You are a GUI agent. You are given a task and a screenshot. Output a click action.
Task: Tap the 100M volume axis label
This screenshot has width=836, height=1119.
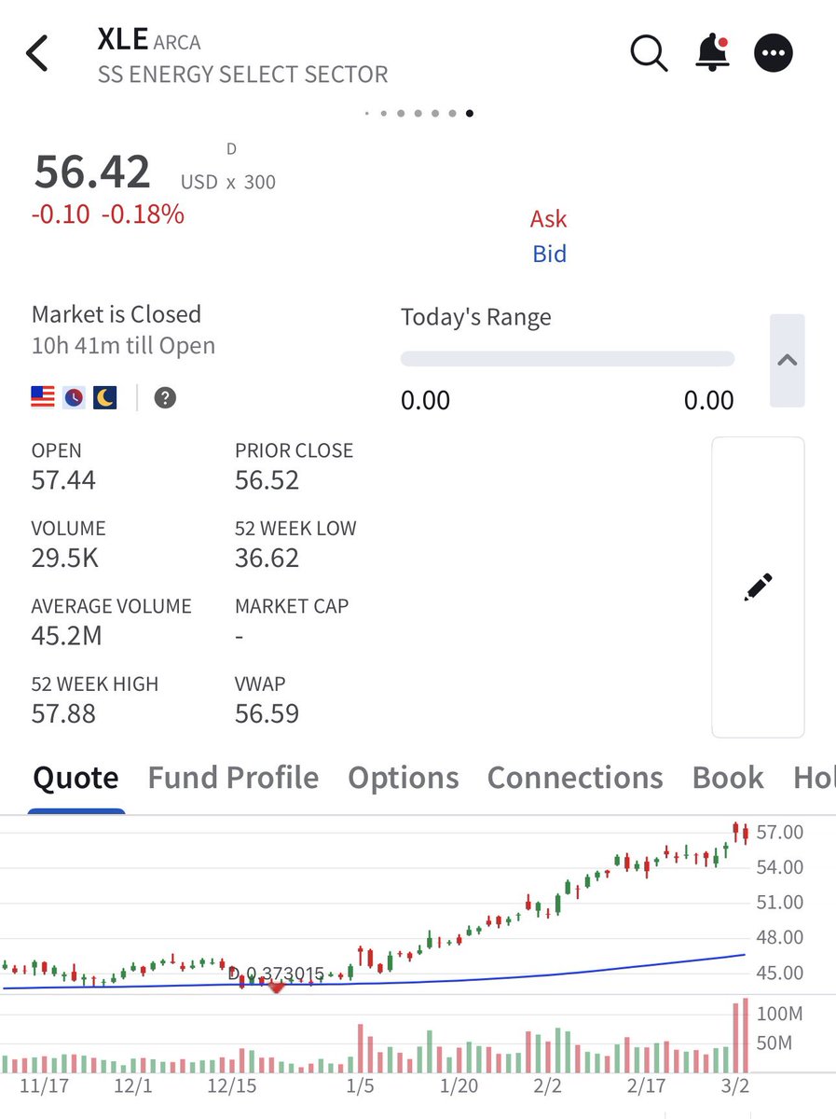780,1014
